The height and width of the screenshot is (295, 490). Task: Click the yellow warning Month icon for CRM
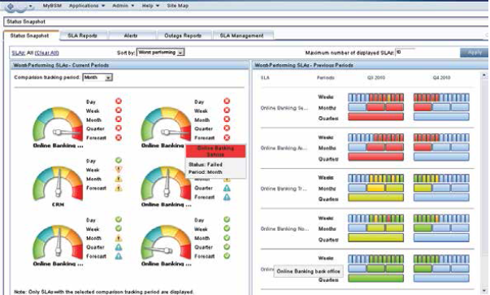click(119, 179)
